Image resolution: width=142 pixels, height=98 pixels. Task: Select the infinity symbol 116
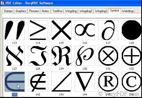click(x=85, y=30)
